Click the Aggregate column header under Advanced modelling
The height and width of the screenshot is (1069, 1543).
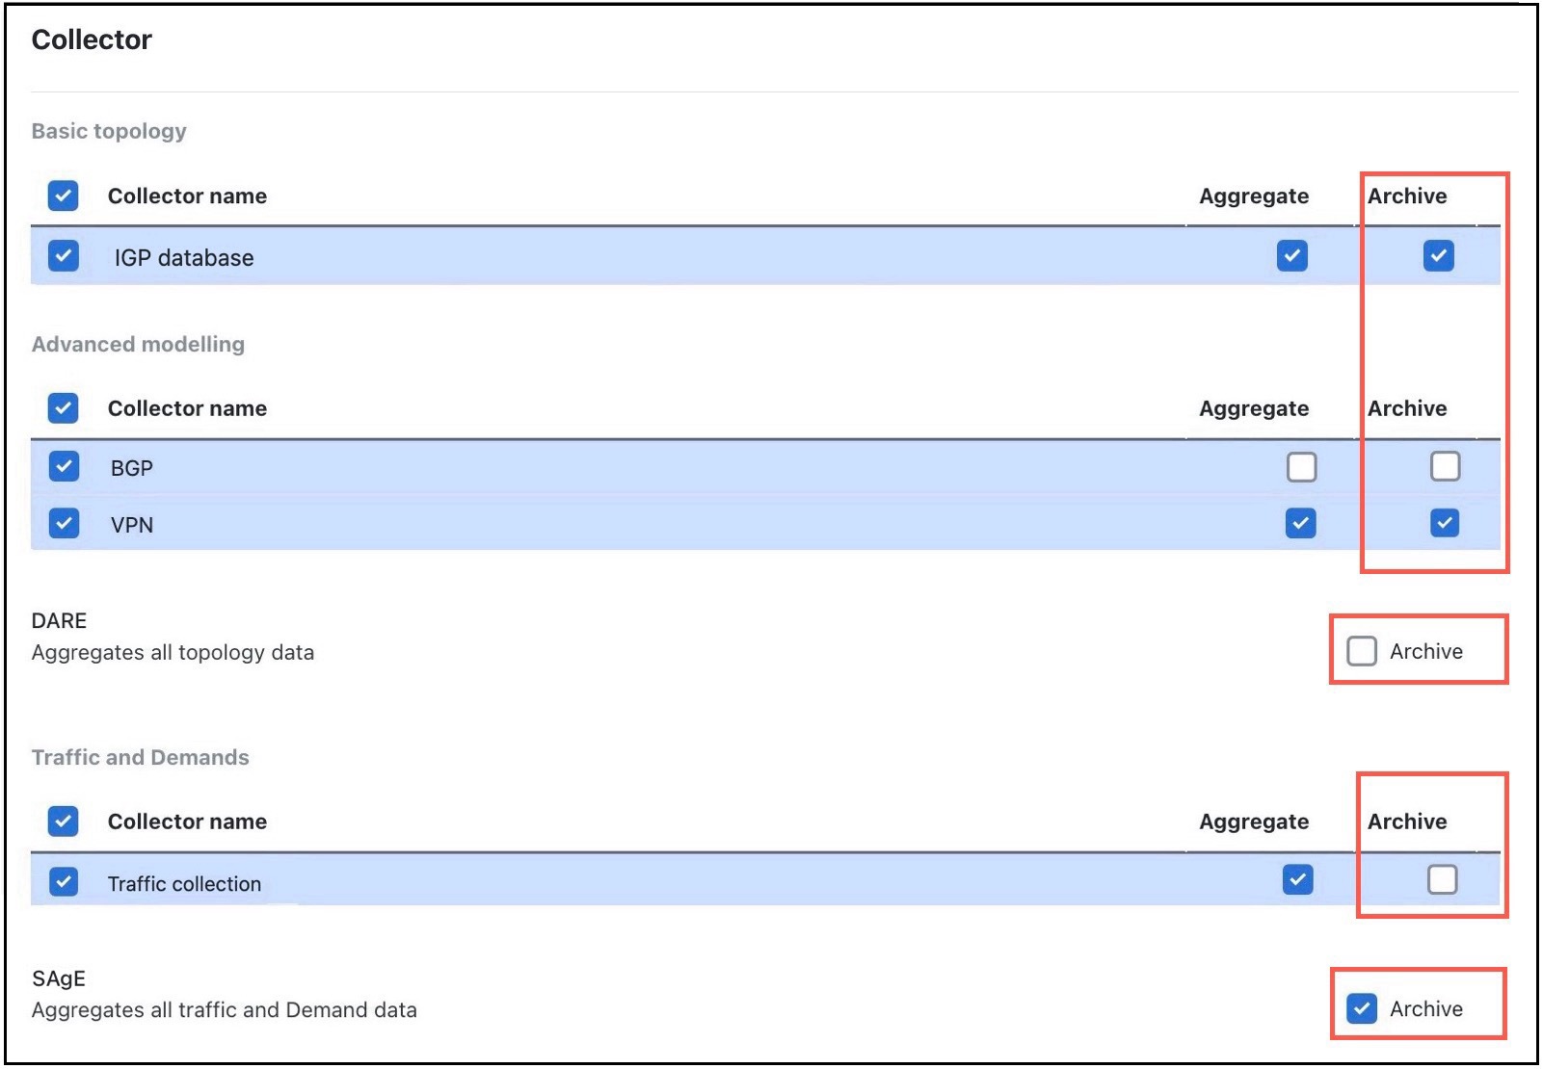click(1253, 408)
